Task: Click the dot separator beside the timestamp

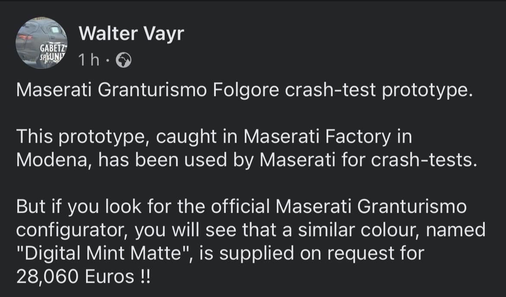Action: 107,60
